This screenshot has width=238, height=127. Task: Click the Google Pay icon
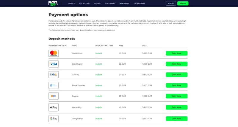tap(54, 118)
